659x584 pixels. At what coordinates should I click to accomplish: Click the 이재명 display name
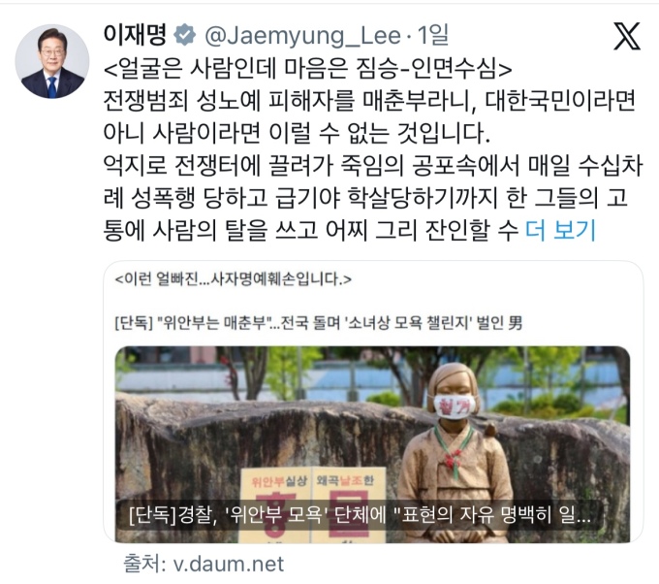(x=136, y=35)
